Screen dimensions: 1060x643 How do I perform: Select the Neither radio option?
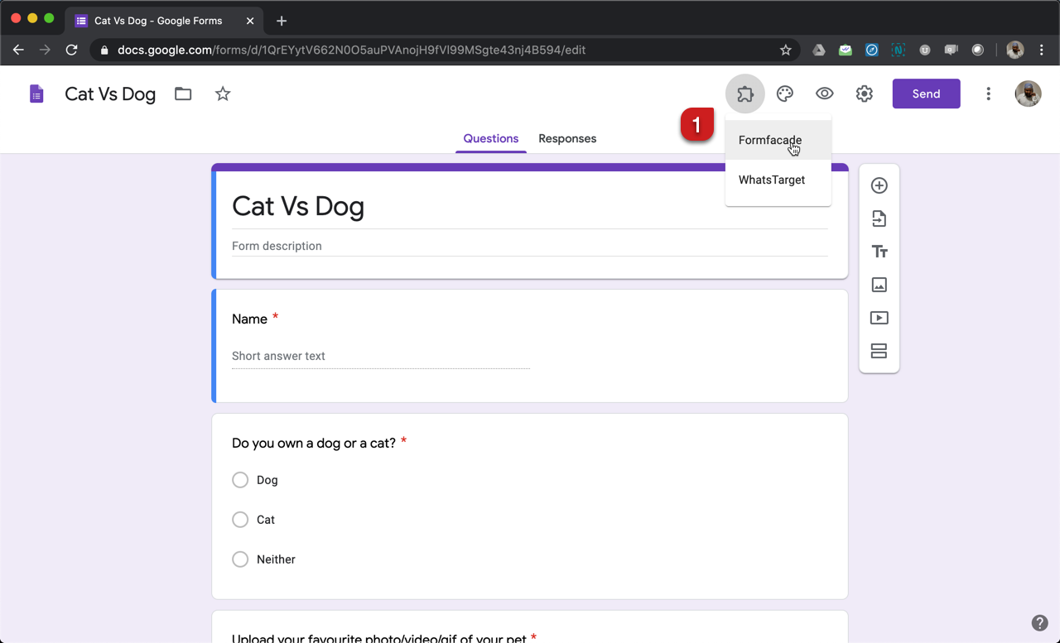pos(240,559)
